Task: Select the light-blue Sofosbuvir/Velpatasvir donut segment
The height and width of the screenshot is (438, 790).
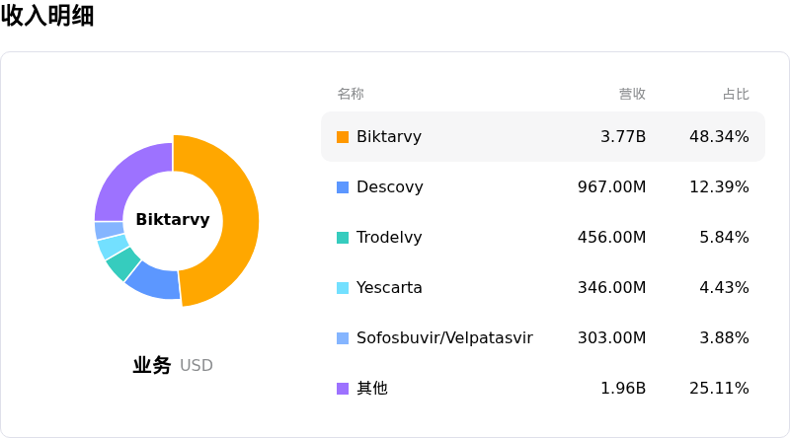Action: pos(109,230)
